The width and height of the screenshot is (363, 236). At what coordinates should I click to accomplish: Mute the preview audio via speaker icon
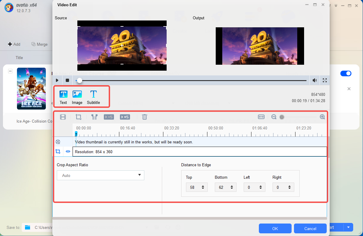point(315,80)
